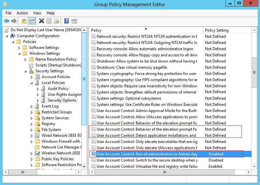Click the Wired Network (IEEE 80 icon
Screen dimensions: 260x185
pos(37,135)
